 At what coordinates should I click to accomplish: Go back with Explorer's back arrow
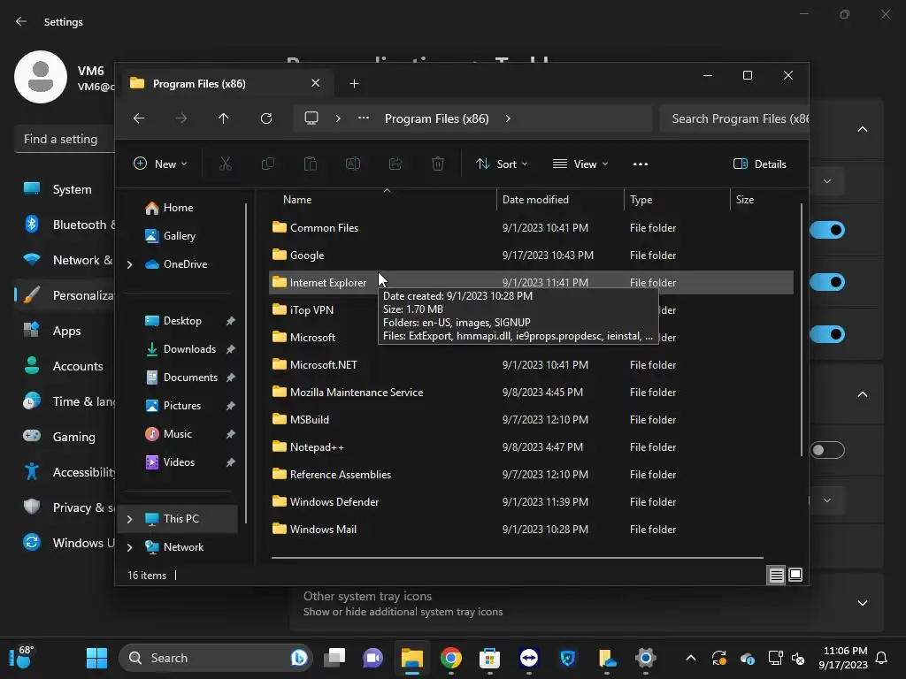[x=139, y=118]
